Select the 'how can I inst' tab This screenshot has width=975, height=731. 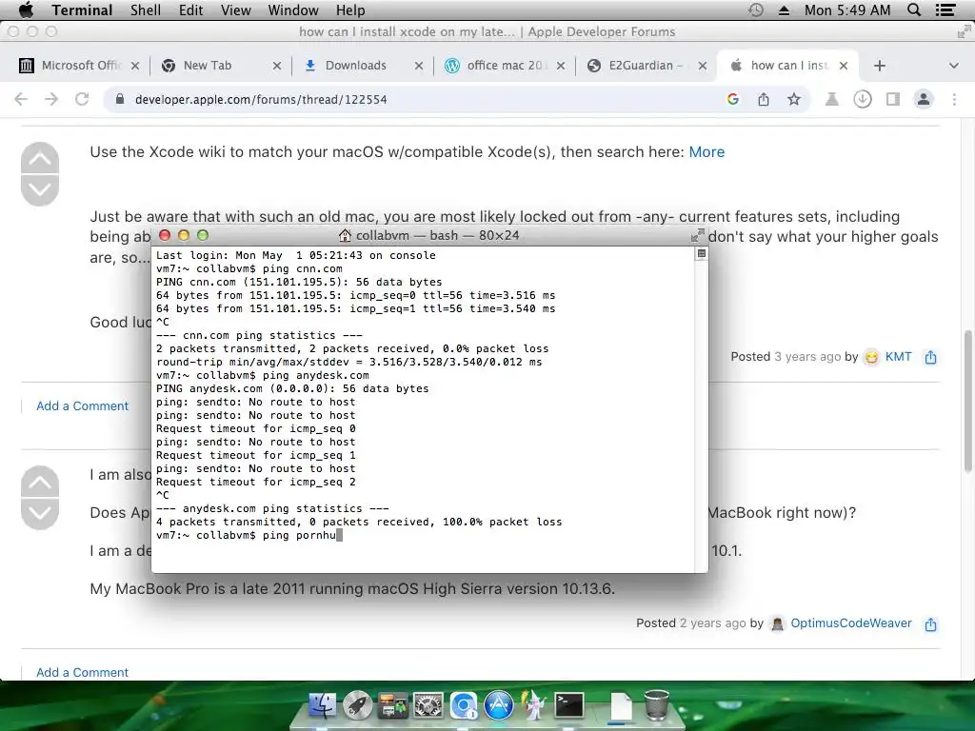[x=788, y=66]
